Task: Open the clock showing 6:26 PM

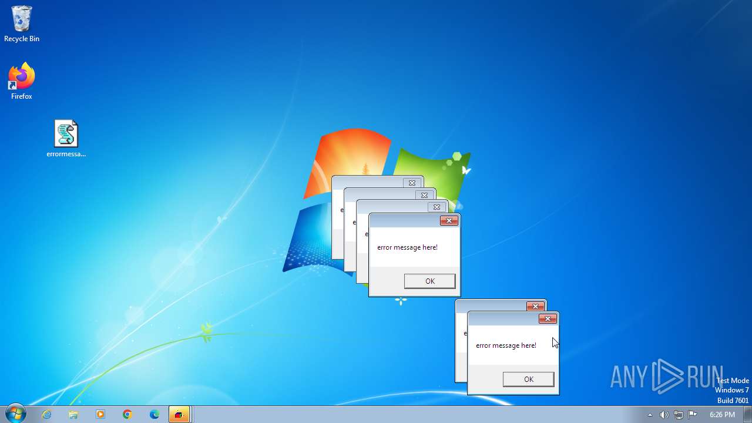Action: pos(722,415)
